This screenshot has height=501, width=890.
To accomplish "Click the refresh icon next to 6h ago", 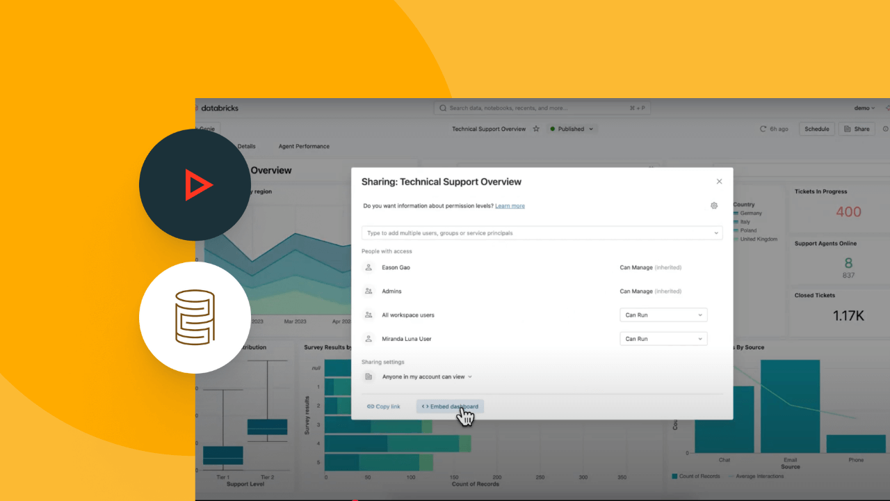I will click(x=763, y=129).
